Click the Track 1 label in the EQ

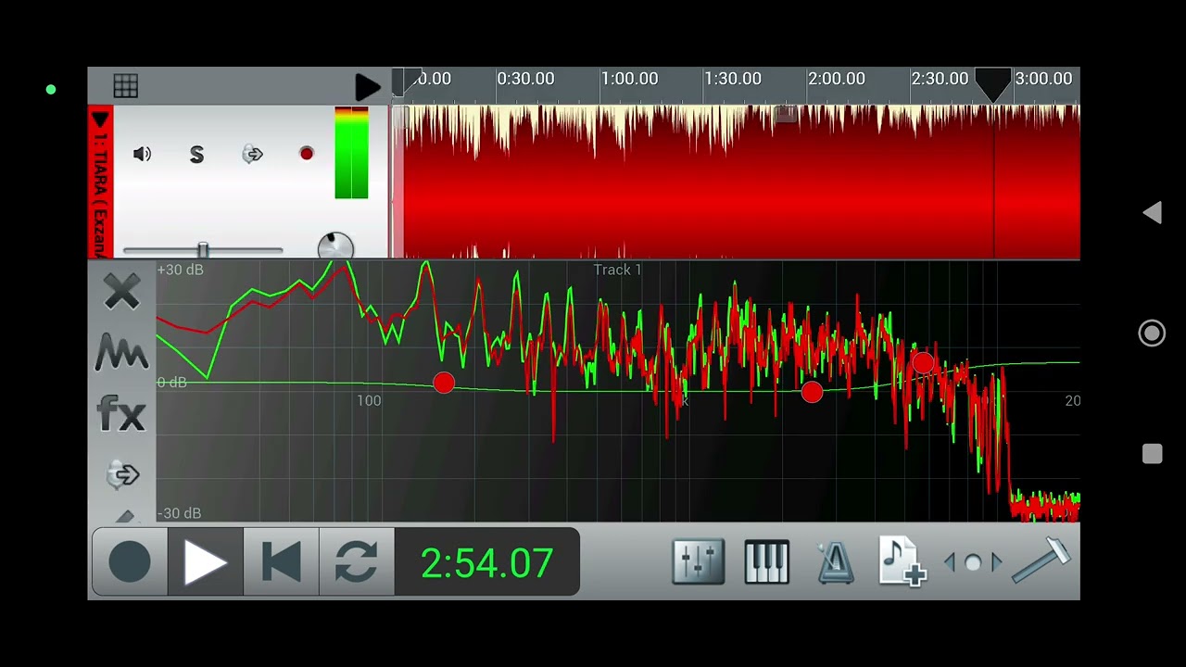click(x=617, y=270)
